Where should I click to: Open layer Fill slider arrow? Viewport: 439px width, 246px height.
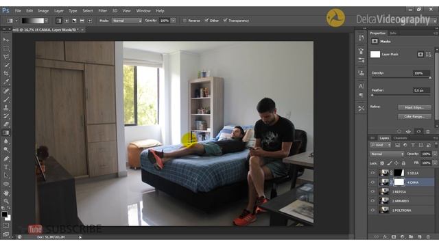pos(435,163)
